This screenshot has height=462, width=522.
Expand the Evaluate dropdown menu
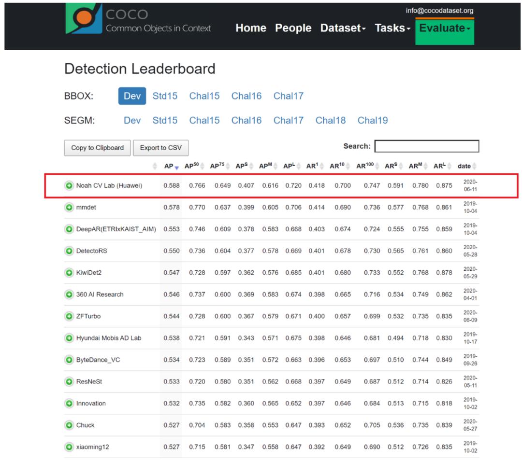coord(444,28)
